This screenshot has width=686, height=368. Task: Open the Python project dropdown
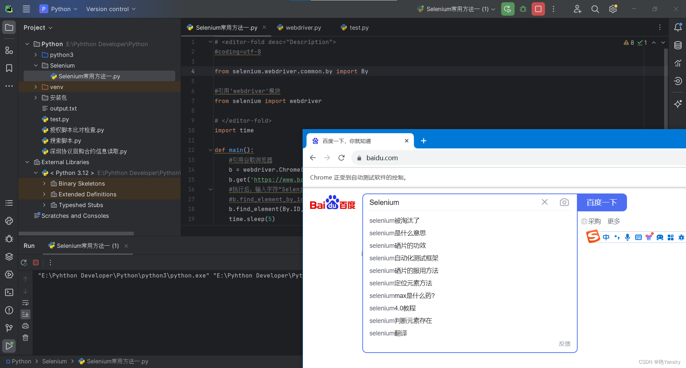(x=59, y=9)
